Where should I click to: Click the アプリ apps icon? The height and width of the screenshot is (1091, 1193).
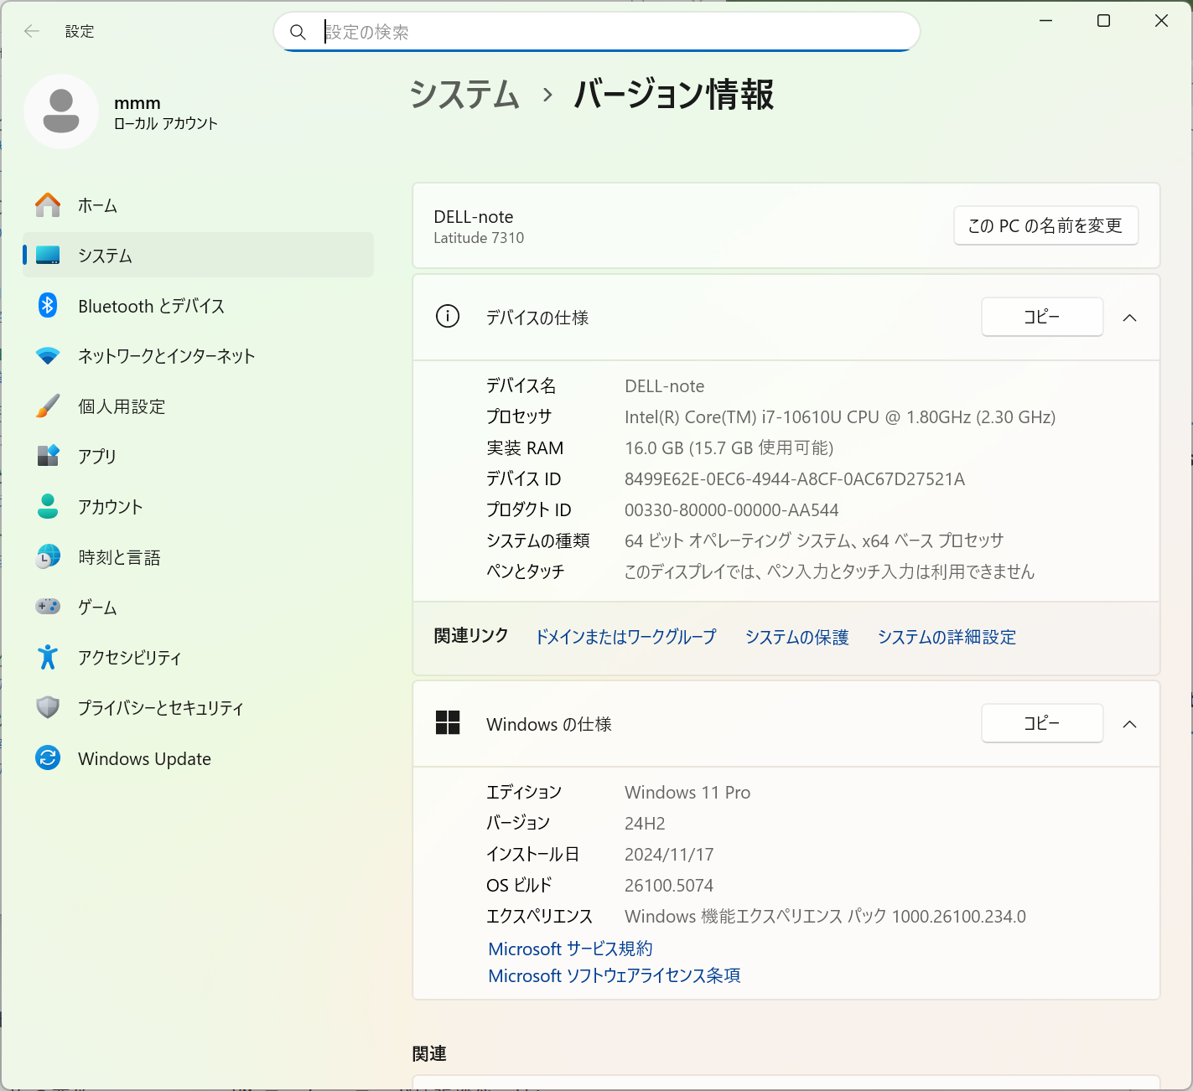tap(48, 457)
